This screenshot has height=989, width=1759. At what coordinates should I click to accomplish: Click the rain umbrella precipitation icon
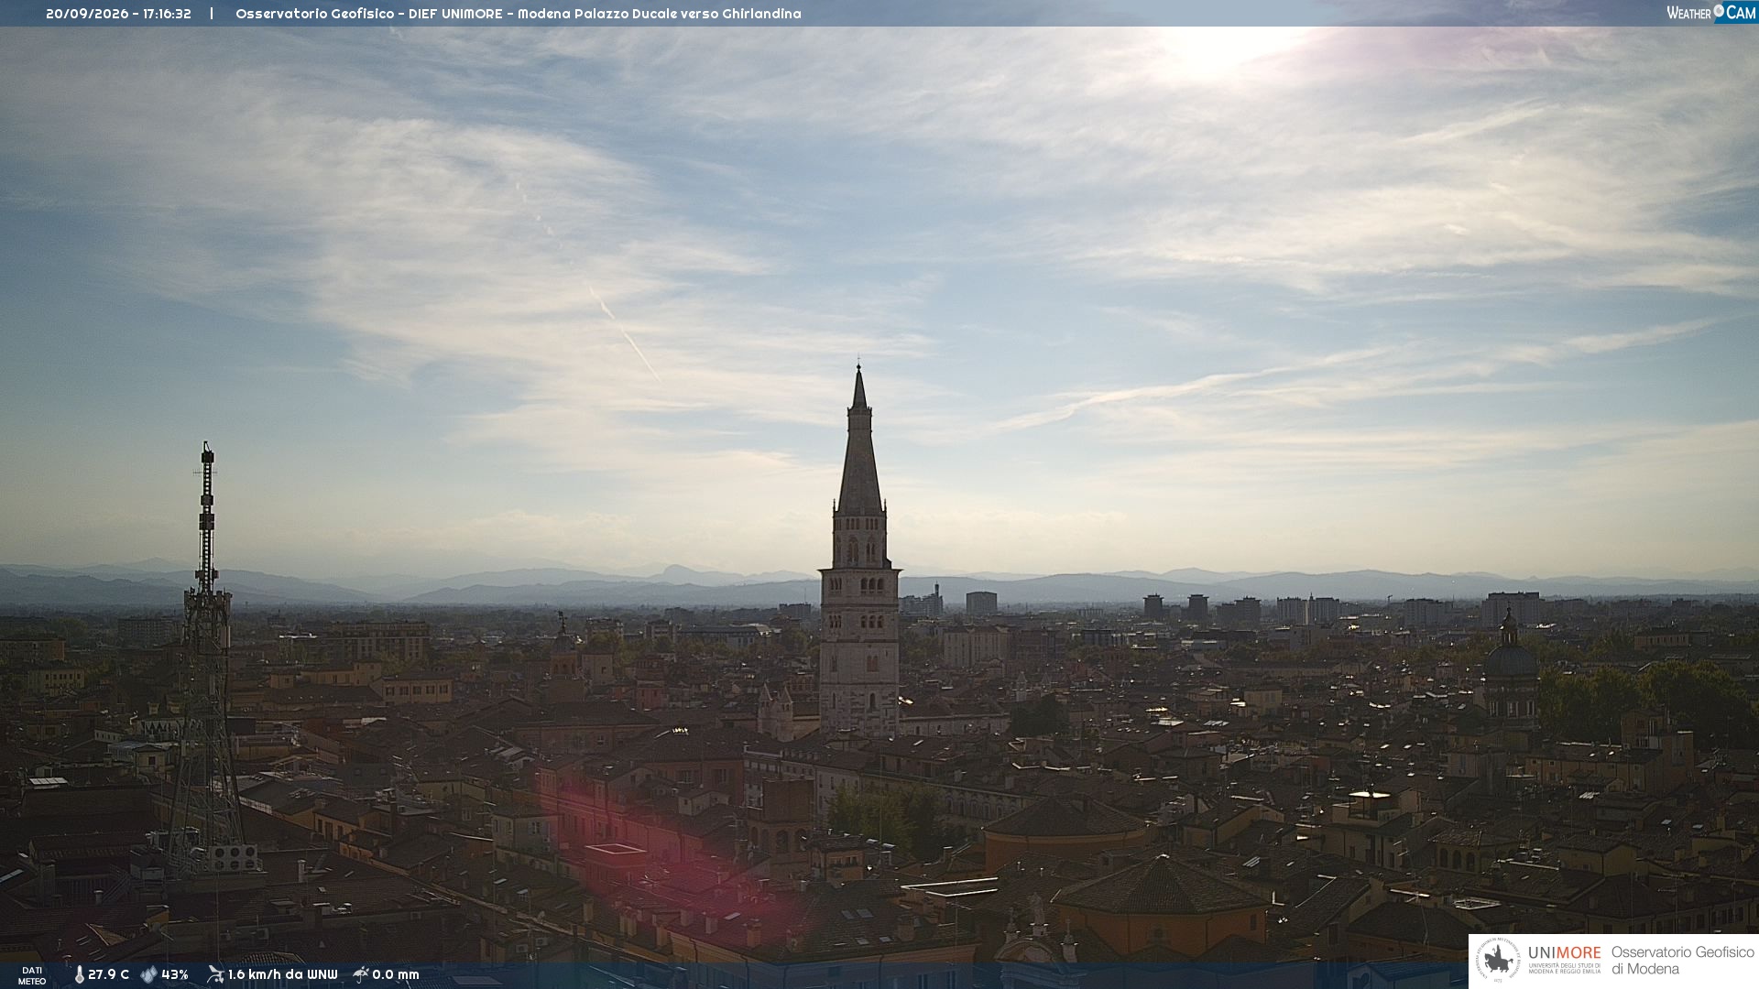(x=361, y=974)
